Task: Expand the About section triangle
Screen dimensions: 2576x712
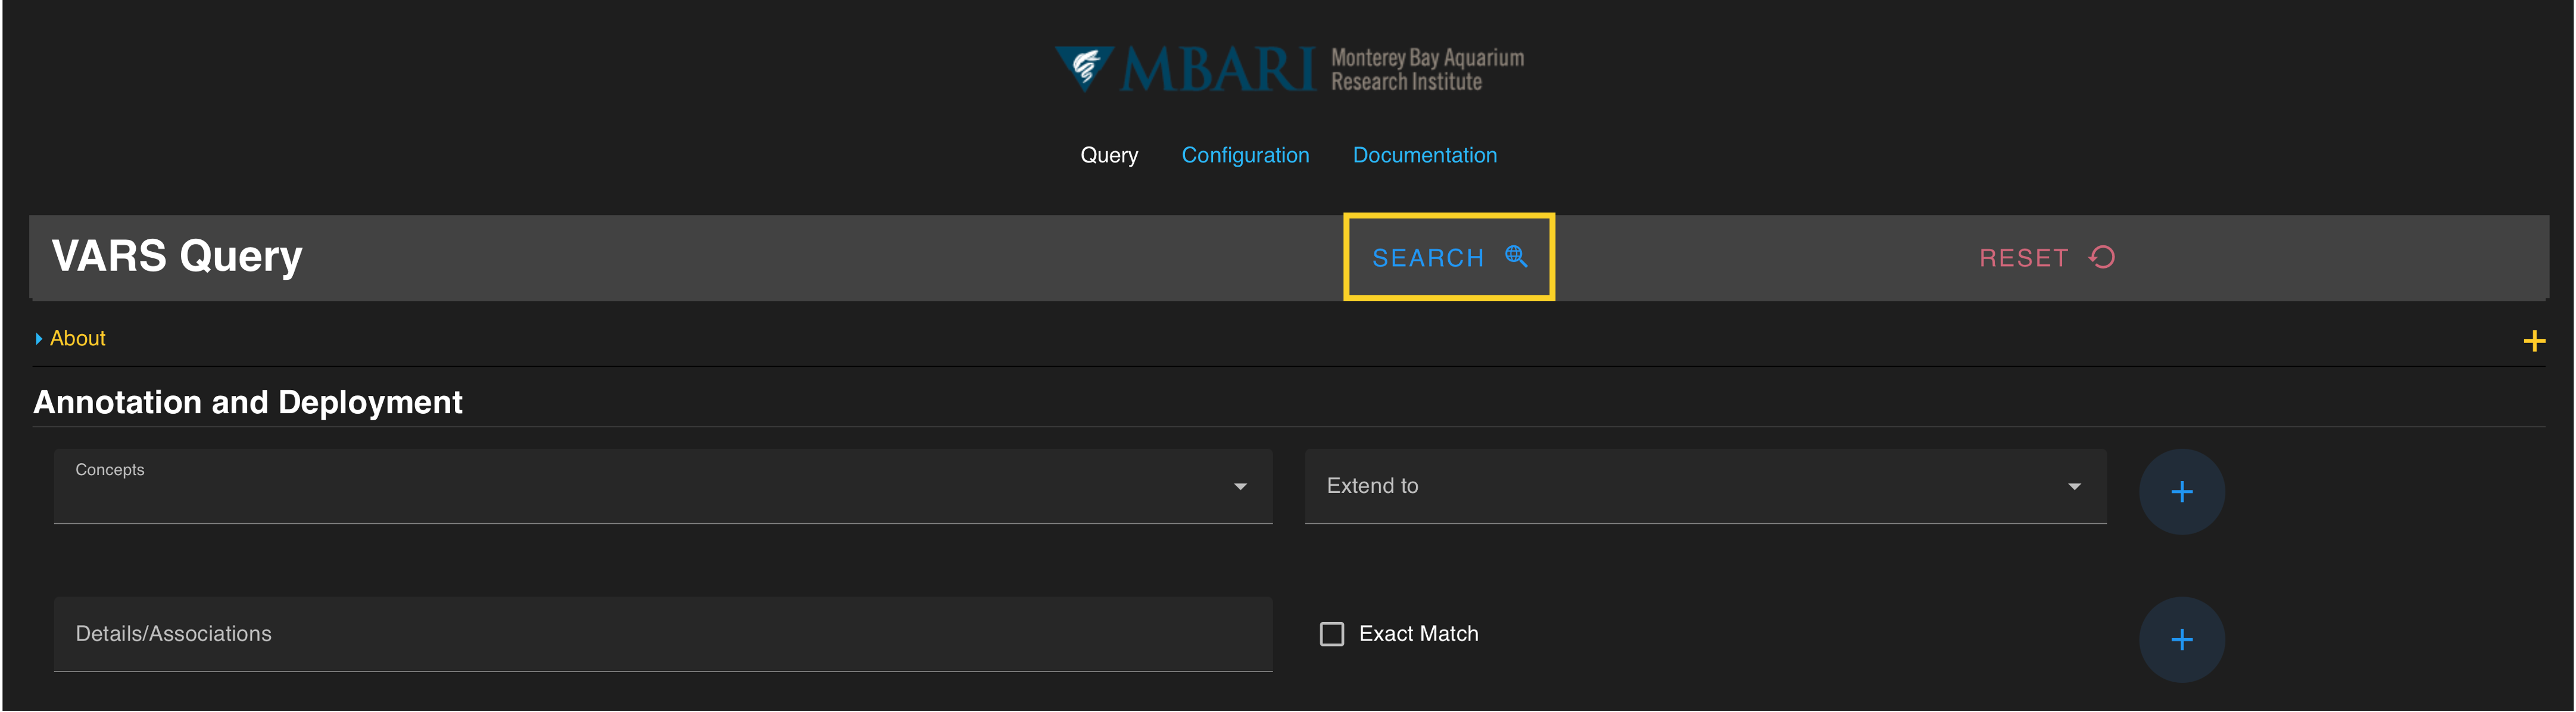Action: pyautogui.click(x=39, y=339)
